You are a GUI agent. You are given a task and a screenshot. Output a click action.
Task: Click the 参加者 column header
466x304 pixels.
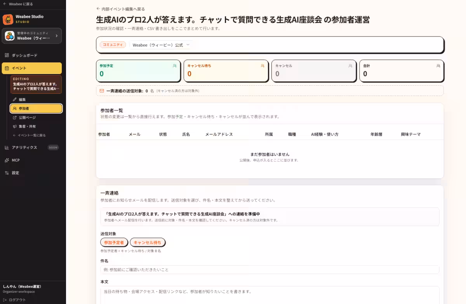[104, 134]
